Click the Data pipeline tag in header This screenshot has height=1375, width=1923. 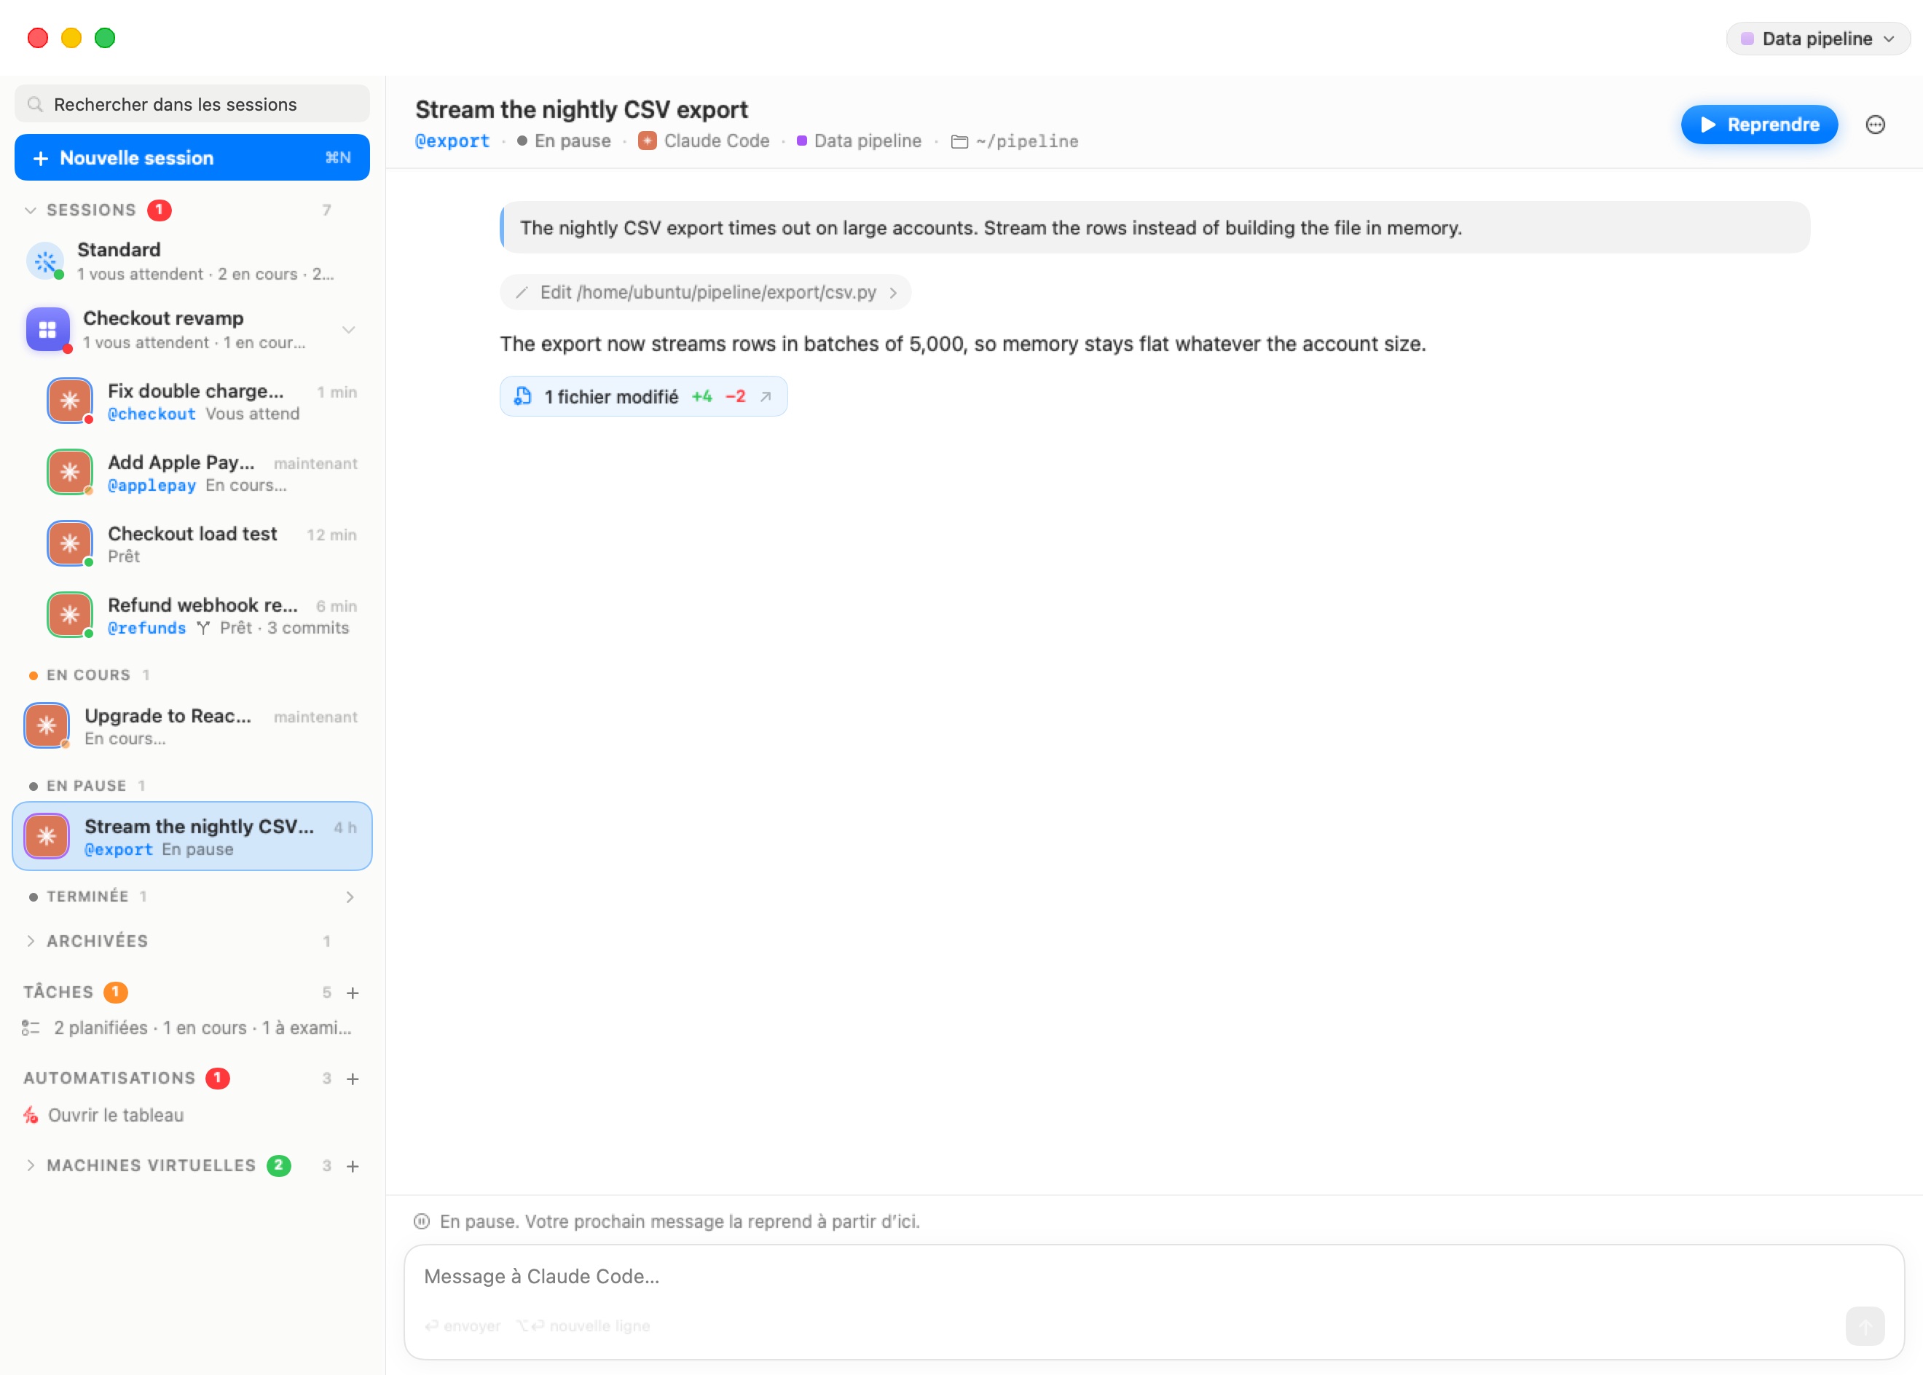coord(867,141)
